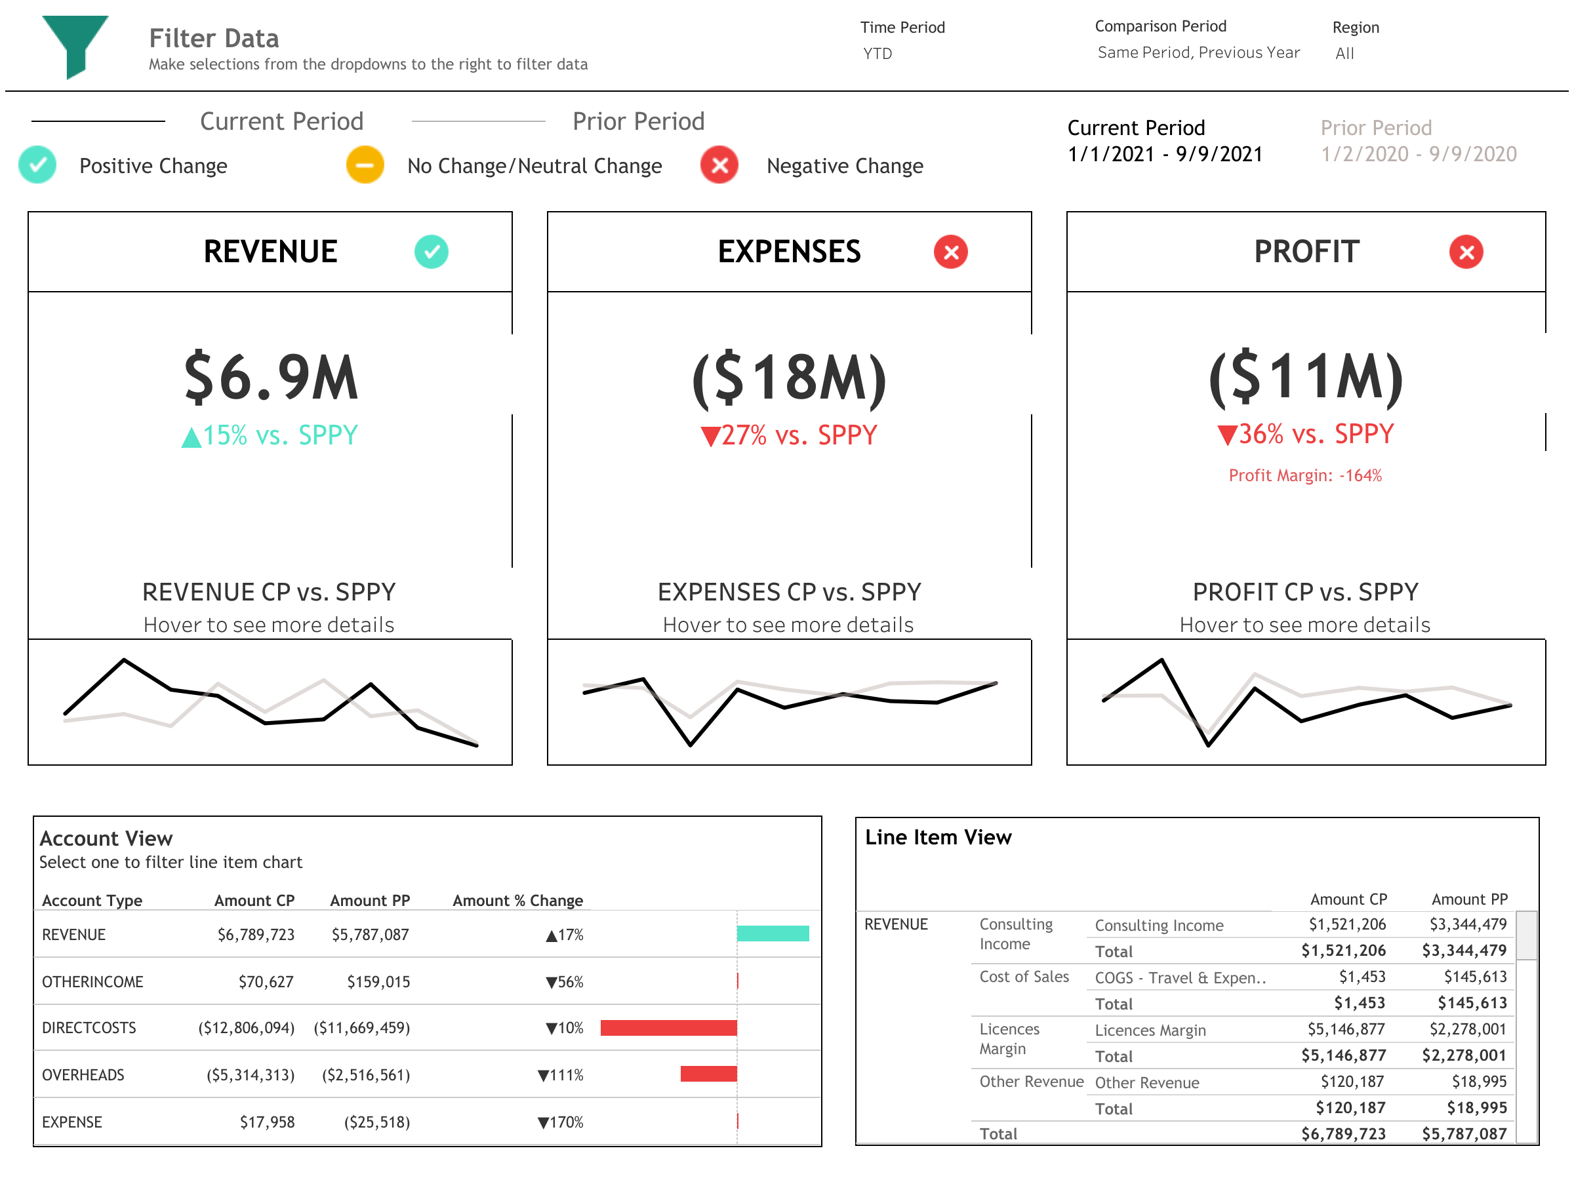Screen dimensions: 1574x1180
Task: Select the DIRECTCOSTS account row
Action: point(427,1027)
